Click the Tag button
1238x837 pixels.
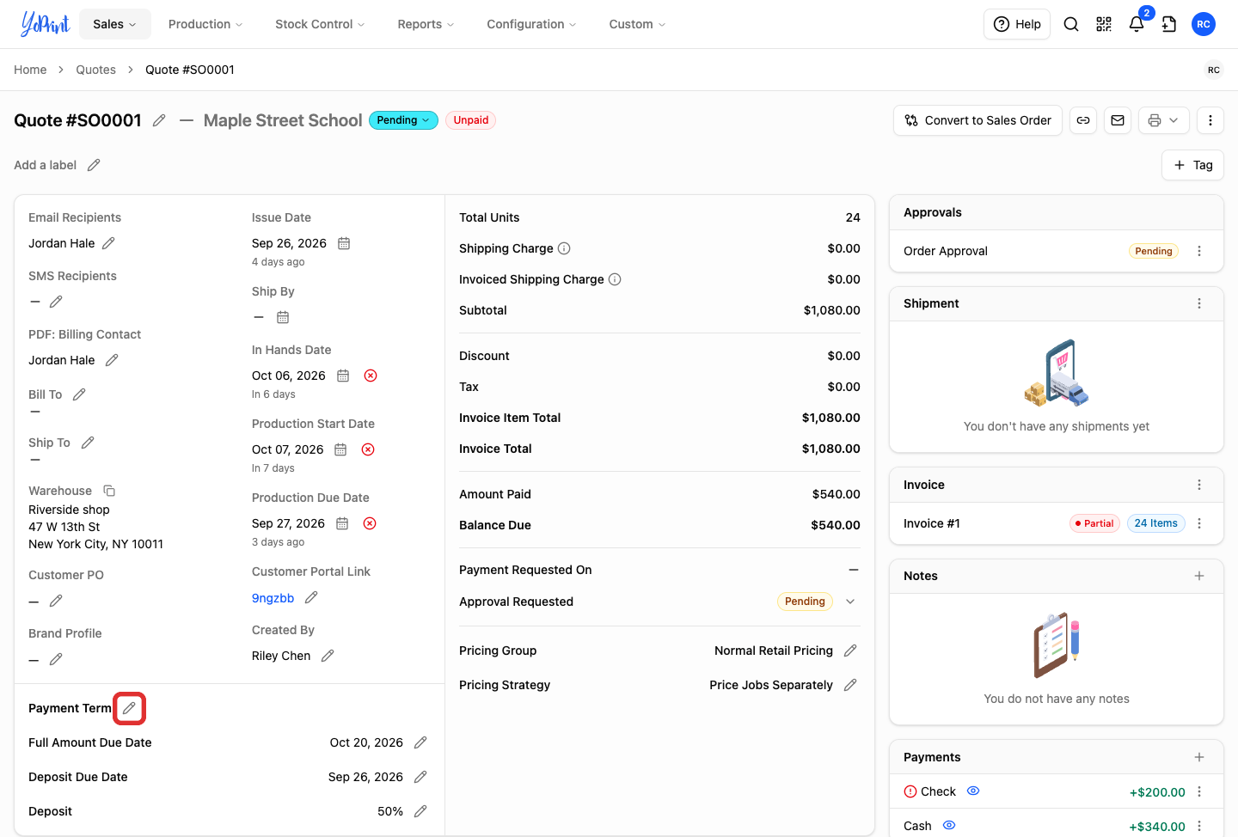pyautogui.click(x=1193, y=165)
